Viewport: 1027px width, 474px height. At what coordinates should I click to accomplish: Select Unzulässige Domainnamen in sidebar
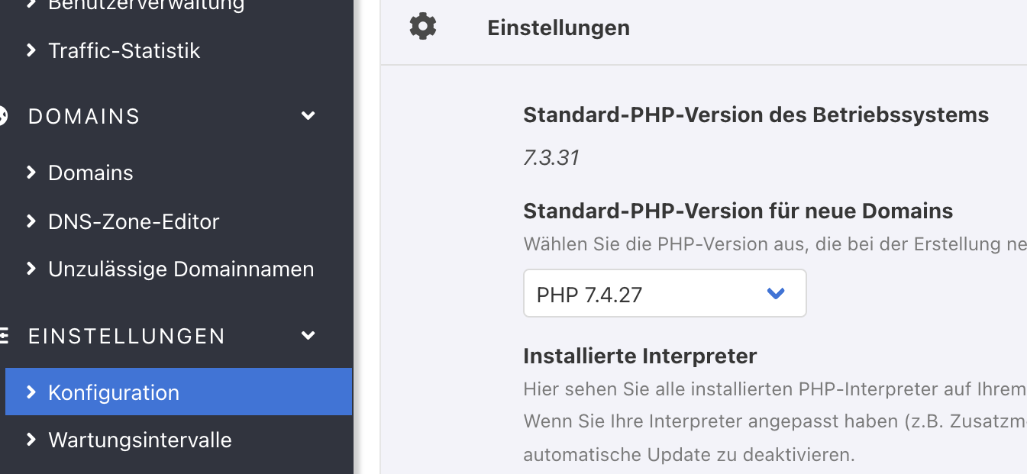point(181,269)
